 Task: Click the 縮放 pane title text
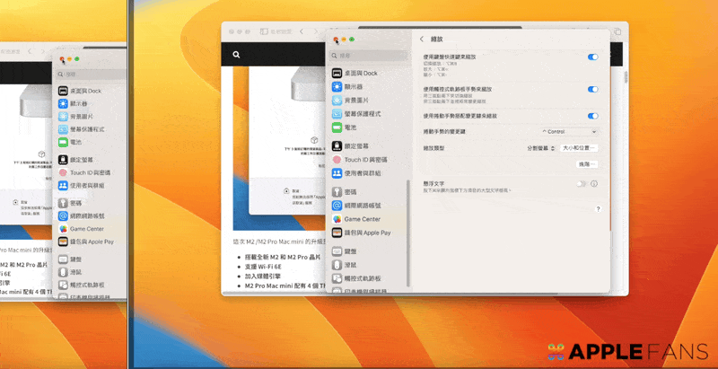pos(437,40)
